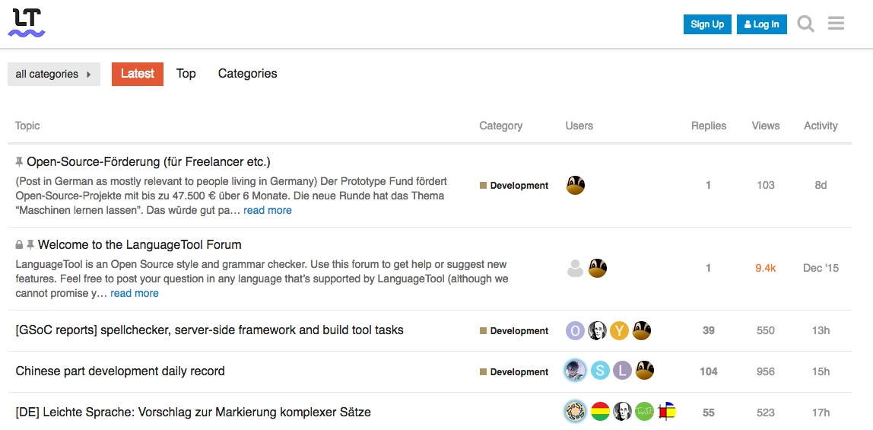The image size is (873, 430).
Task: Click Development category in Open-Source-Förderung row
Action: tap(514, 186)
